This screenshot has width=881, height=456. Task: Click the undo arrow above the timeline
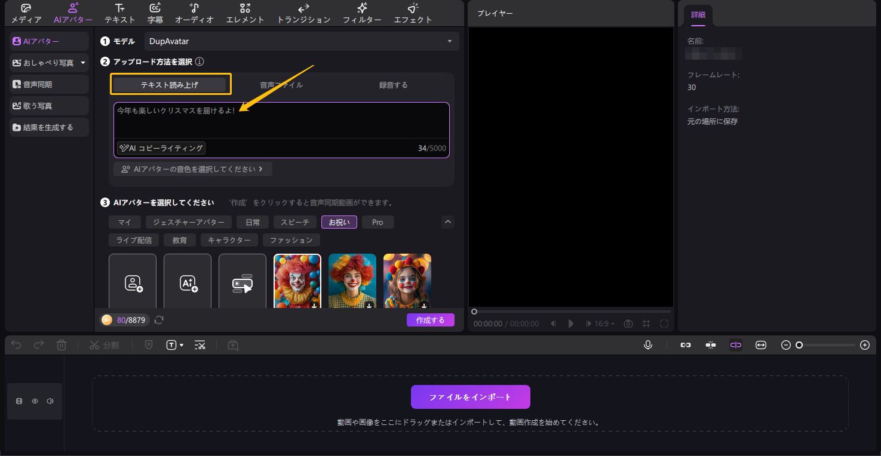coord(16,345)
